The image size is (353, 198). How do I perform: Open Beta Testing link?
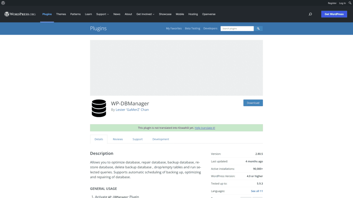tap(192, 29)
